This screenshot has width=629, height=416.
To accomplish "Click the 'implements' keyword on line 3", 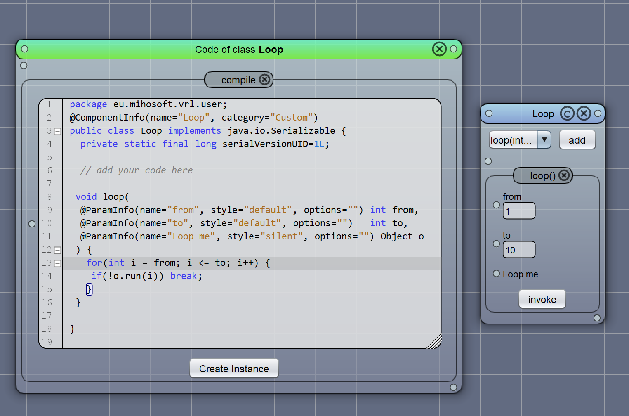I will click(195, 130).
